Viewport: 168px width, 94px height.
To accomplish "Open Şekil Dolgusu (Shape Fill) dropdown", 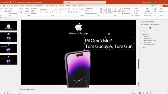I will click(x=127, y=9).
